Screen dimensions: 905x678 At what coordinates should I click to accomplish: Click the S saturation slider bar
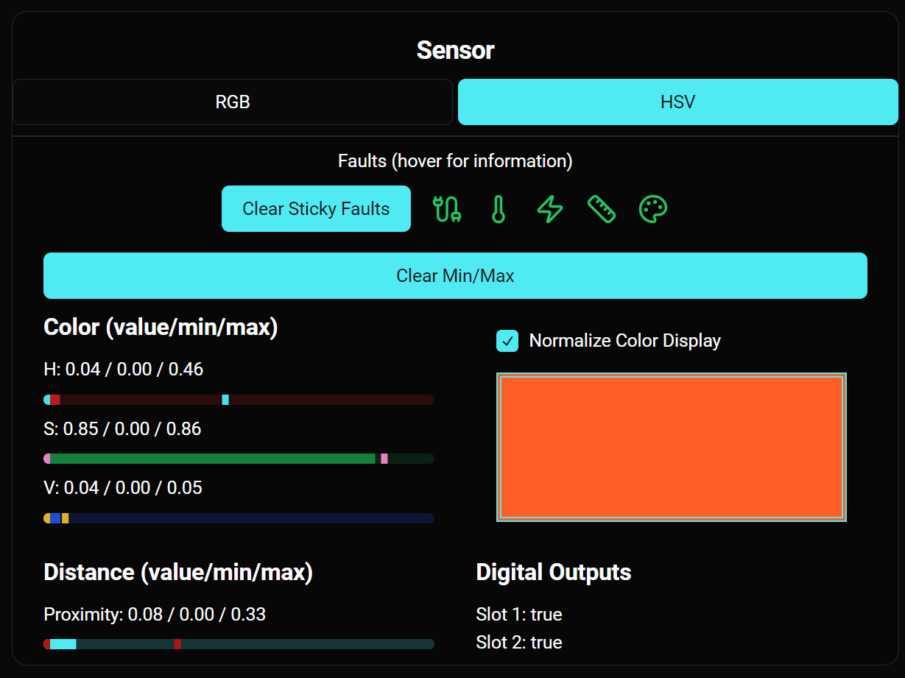click(239, 458)
